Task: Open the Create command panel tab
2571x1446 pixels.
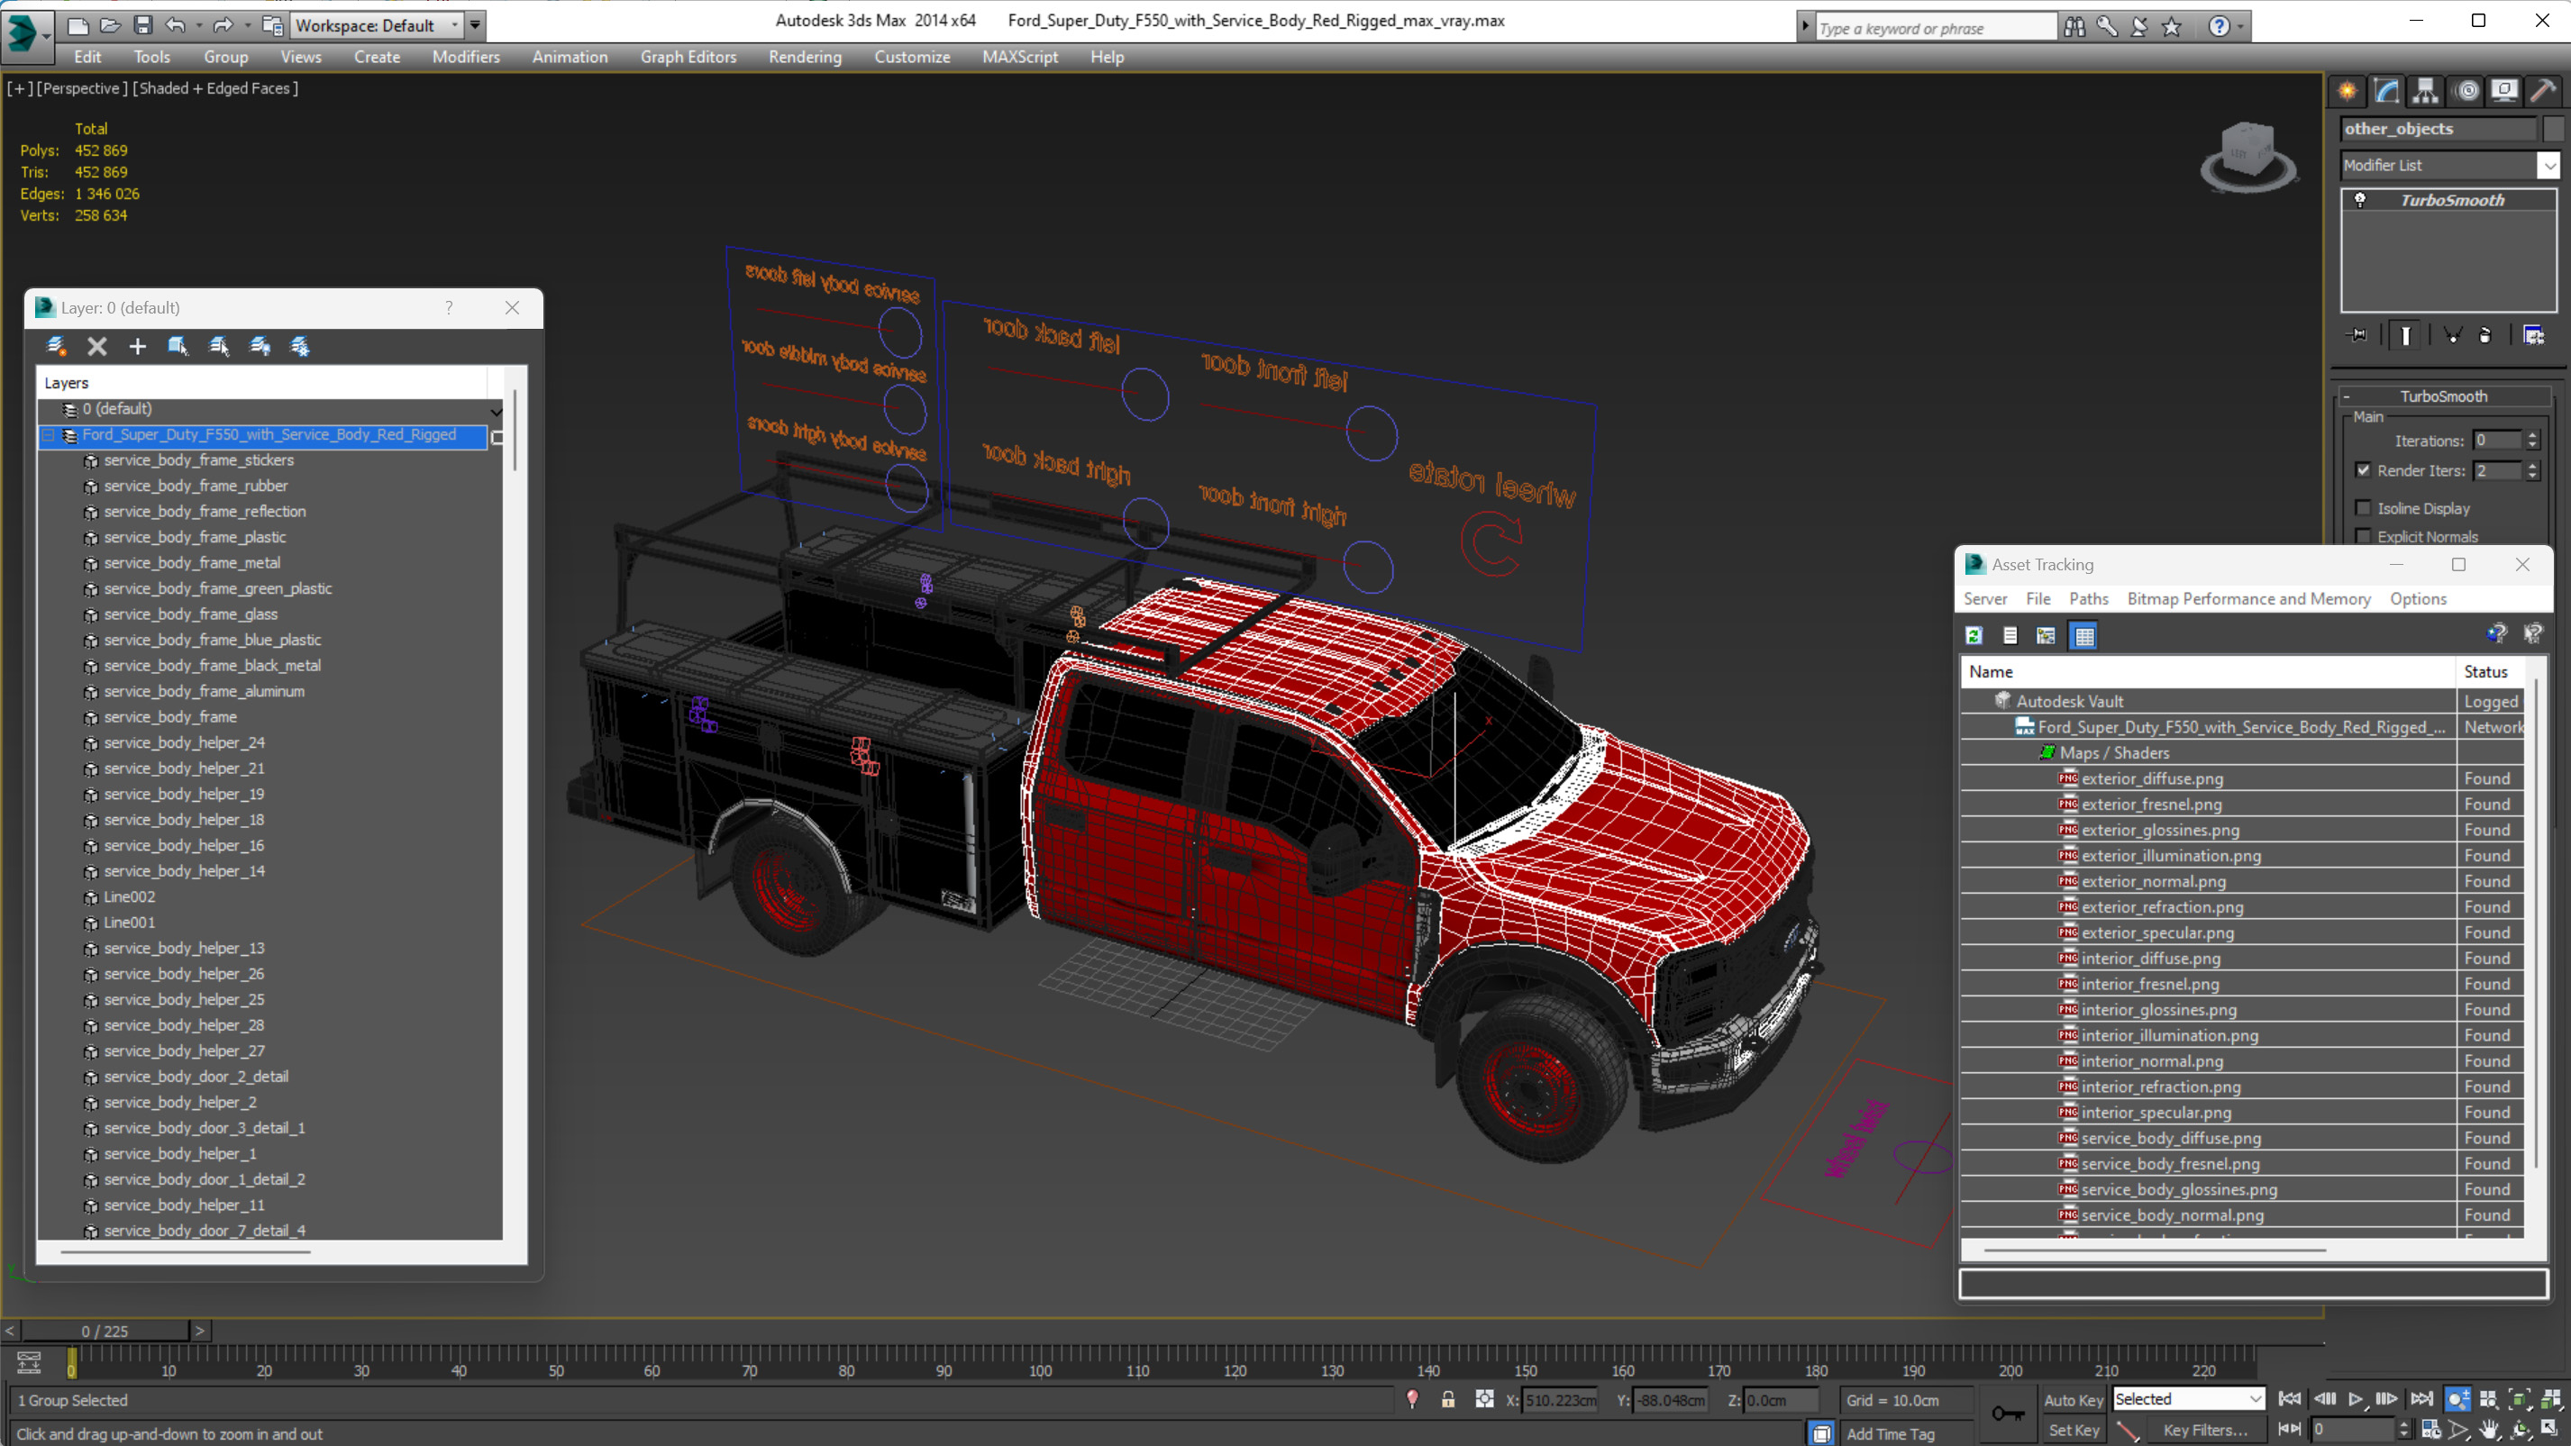Action: coord(2347,91)
